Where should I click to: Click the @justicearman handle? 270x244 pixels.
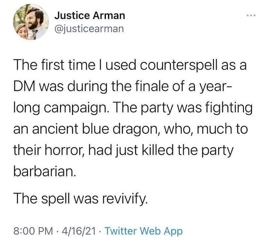tap(89, 29)
